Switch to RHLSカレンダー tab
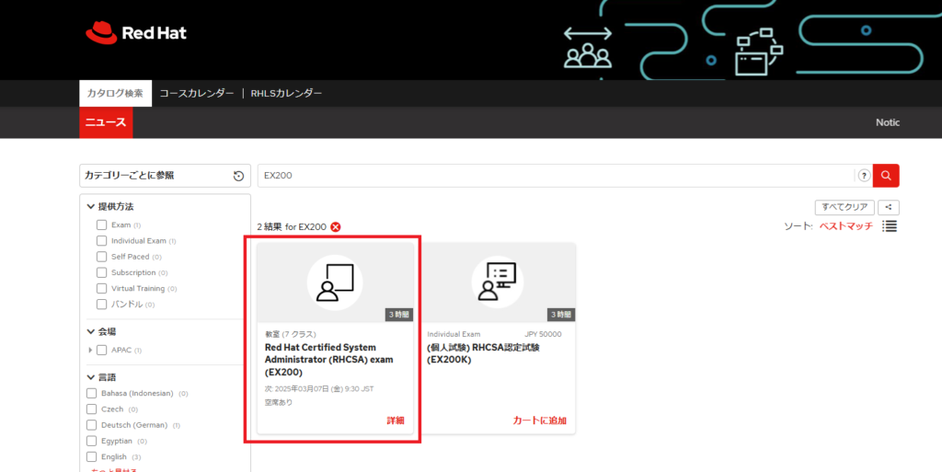This screenshot has width=942, height=472. point(286,93)
